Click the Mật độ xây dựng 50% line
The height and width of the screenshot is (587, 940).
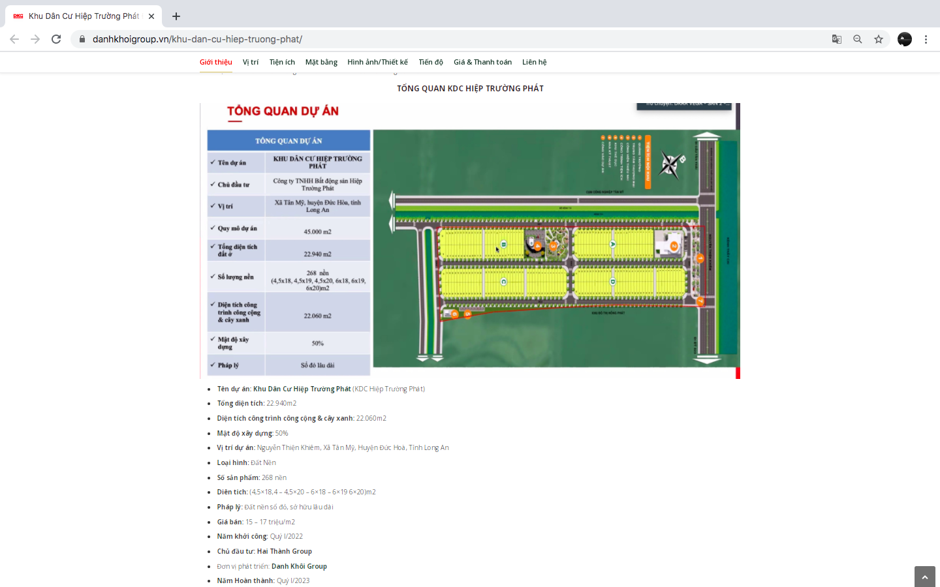click(x=253, y=433)
